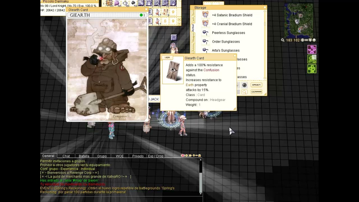Image resolution: width=359 pixels, height=202 pixels.
Task: Select the Weapon tab in Storage
Action: click(x=193, y=38)
